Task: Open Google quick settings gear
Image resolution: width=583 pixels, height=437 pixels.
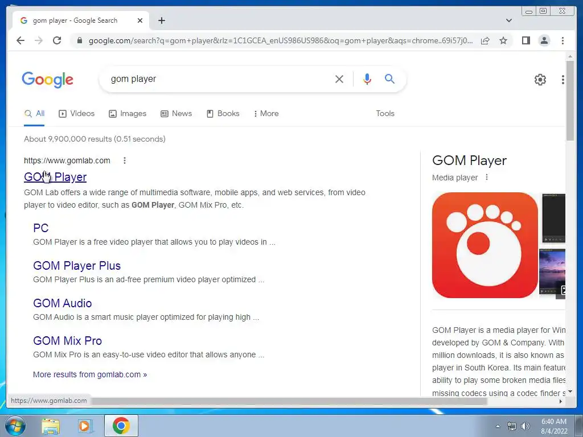Action: pos(540,80)
